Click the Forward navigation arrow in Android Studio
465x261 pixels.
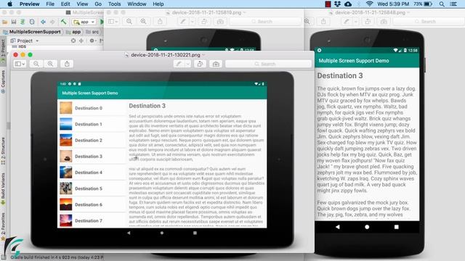(52, 22)
